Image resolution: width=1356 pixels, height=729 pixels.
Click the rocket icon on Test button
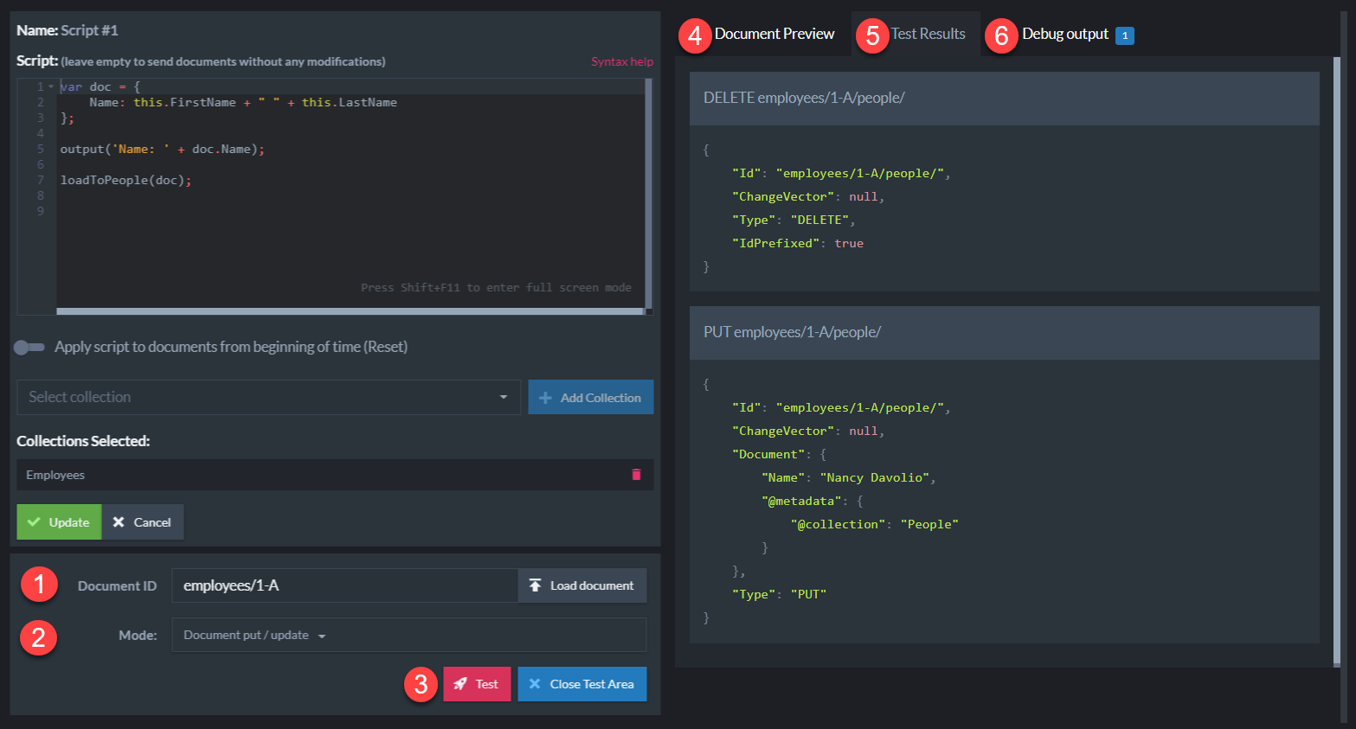[x=460, y=684]
